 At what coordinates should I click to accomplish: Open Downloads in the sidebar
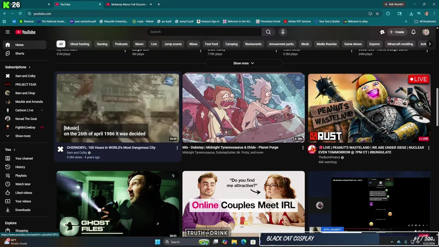[24, 210]
